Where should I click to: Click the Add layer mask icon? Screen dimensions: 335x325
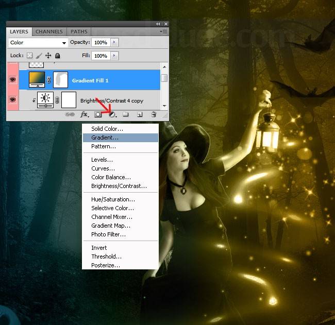[98, 115]
